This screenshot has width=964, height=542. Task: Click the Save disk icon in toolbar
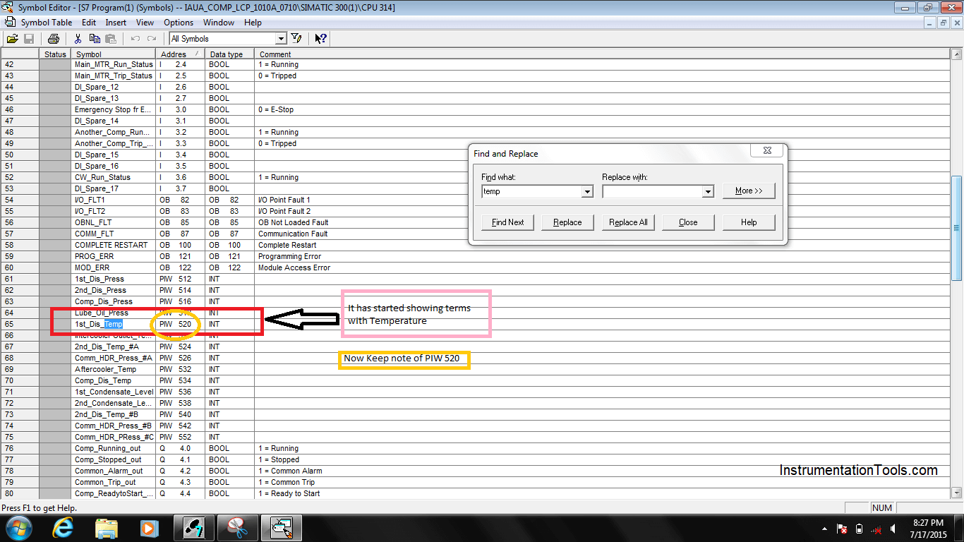point(29,39)
